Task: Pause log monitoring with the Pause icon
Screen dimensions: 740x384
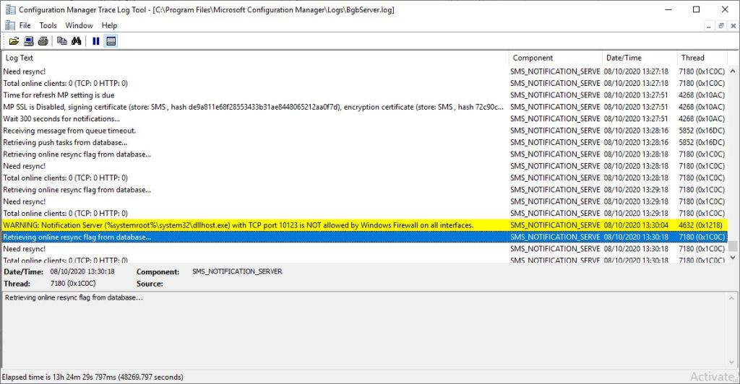Action: tap(96, 41)
